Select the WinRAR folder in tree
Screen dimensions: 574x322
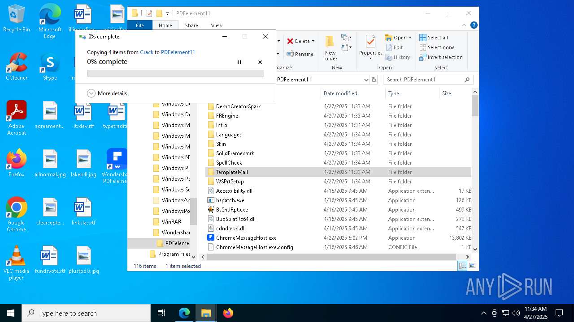point(171,222)
